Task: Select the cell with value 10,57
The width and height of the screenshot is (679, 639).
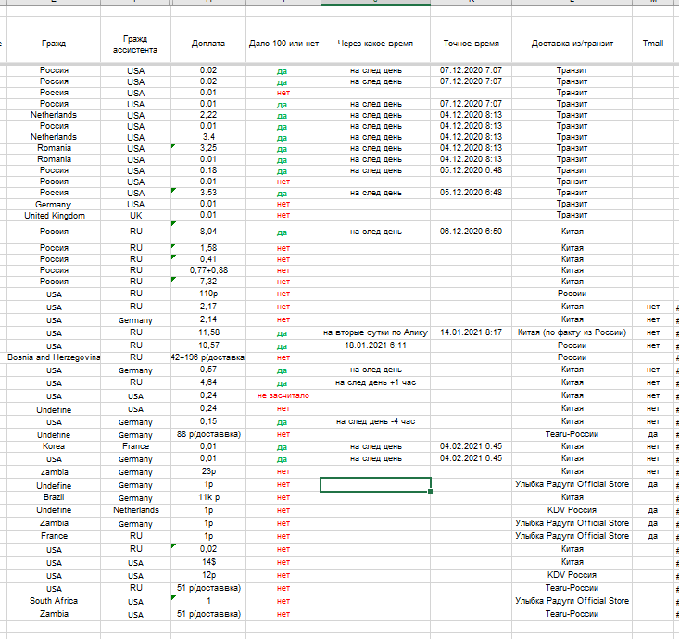Action: (x=208, y=345)
